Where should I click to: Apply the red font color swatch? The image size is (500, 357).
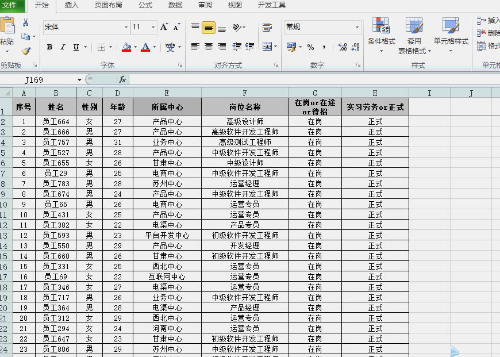tap(145, 47)
